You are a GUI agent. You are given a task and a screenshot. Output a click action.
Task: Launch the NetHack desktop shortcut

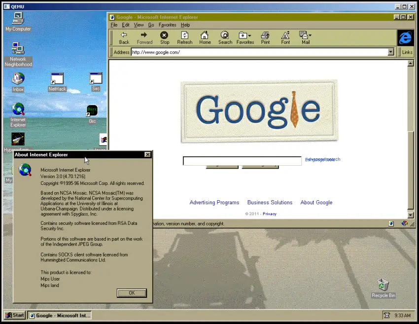click(x=57, y=82)
